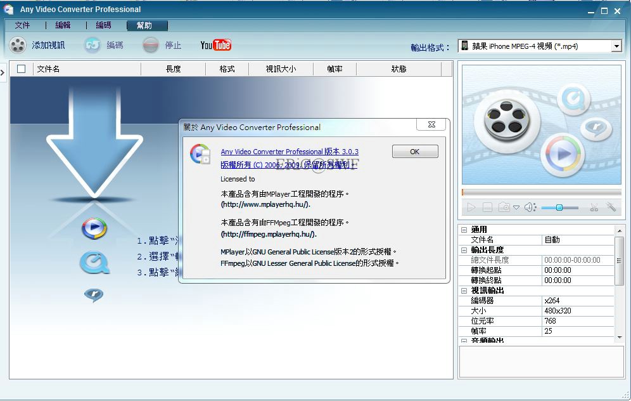Click the properties panel scroll up arrow
The width and height of the screenshot is (631, 401).
pos(620,230)
